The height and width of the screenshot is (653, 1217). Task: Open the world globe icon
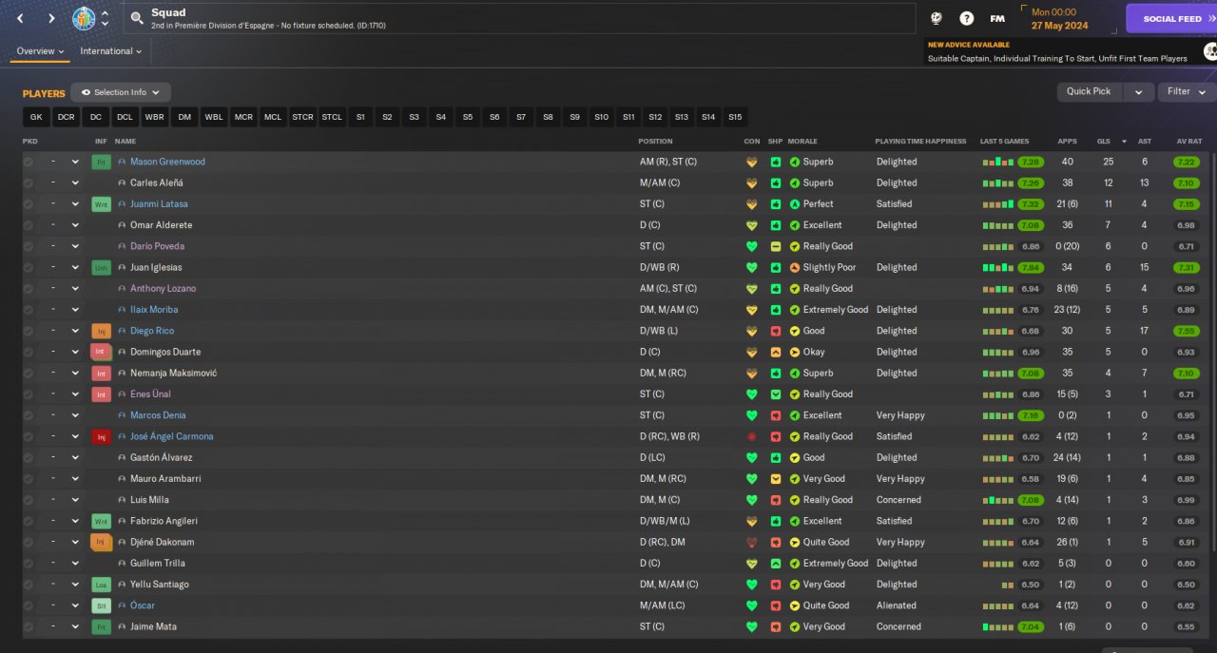coord(936,18)
